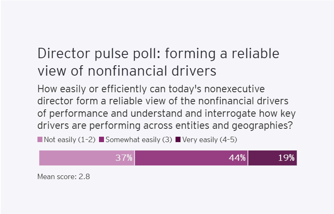Click the "Mean score: 2.8" footnote

click(64, 177)
